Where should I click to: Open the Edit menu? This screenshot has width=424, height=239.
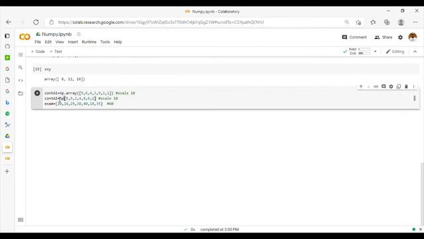[x=48, y=42]
